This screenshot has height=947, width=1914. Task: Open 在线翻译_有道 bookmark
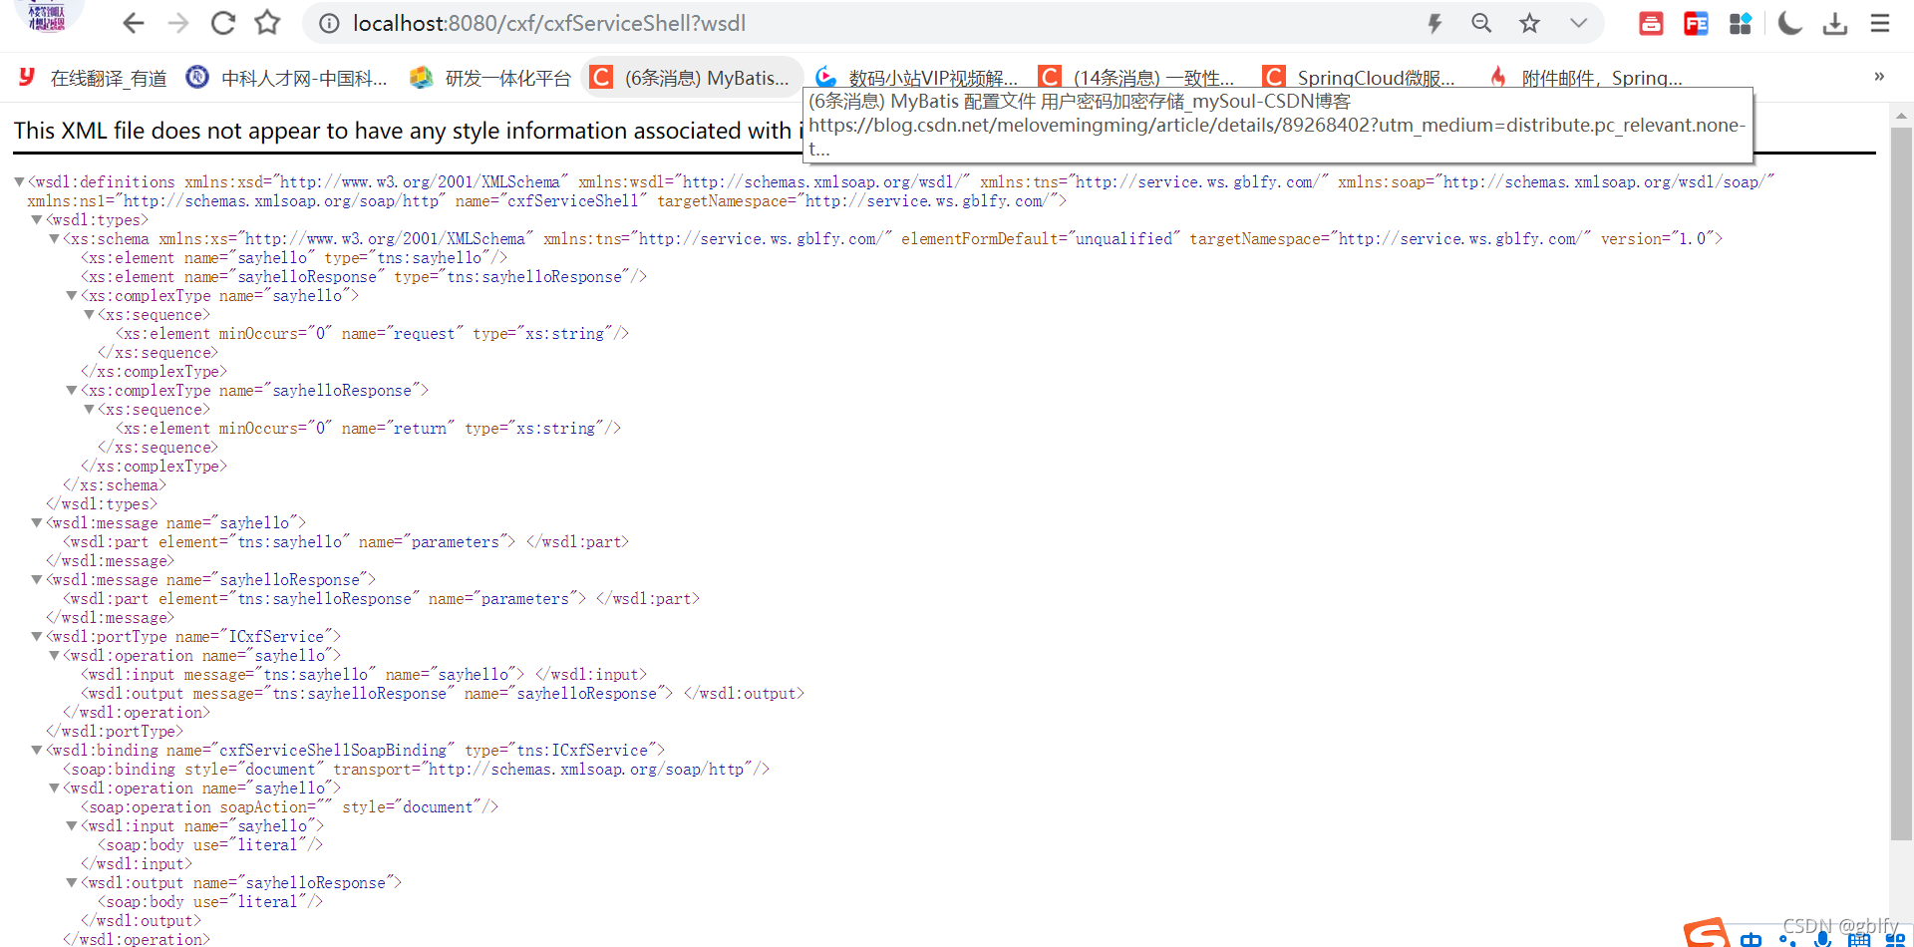[x=93, y=77]
